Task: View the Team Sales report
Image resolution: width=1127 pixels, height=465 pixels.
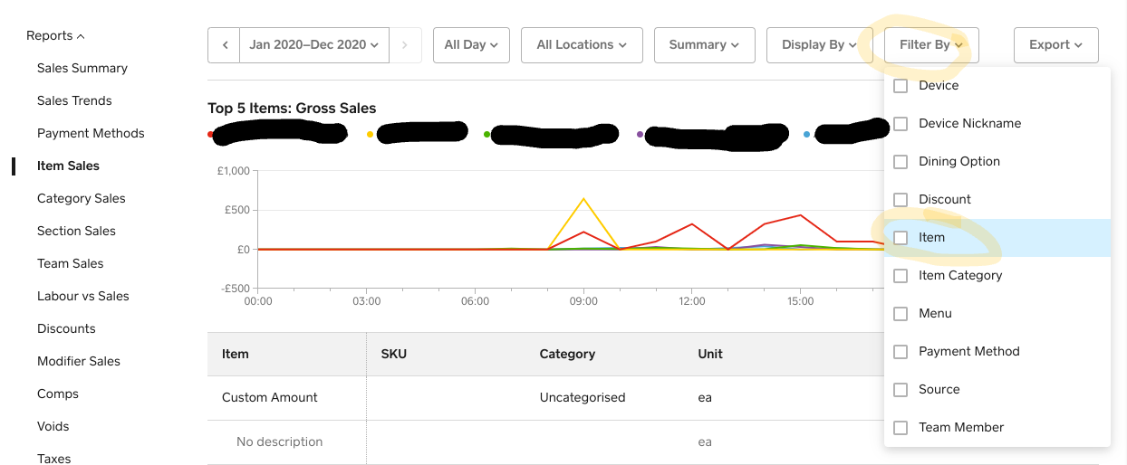Action: 71,263
